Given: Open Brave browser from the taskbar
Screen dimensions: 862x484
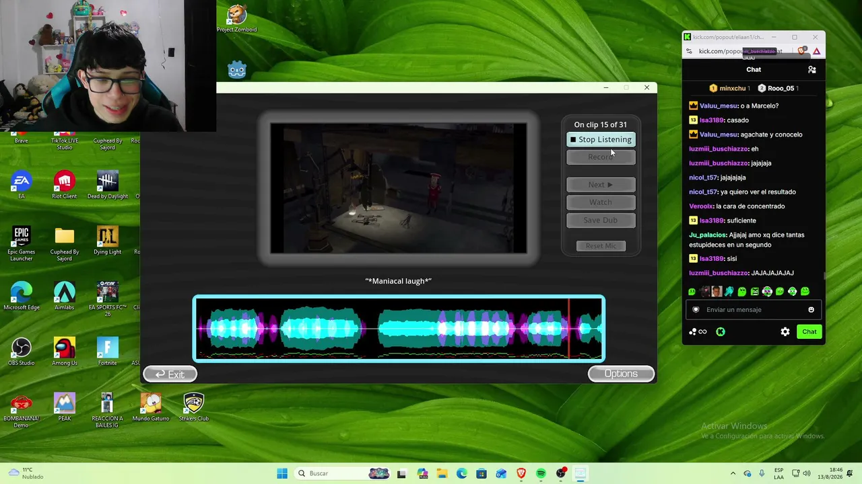Looking at the screenshot, I should (521, 473).
